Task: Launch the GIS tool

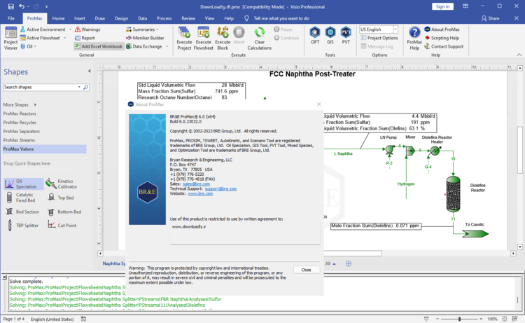Action: click(330, 34)
